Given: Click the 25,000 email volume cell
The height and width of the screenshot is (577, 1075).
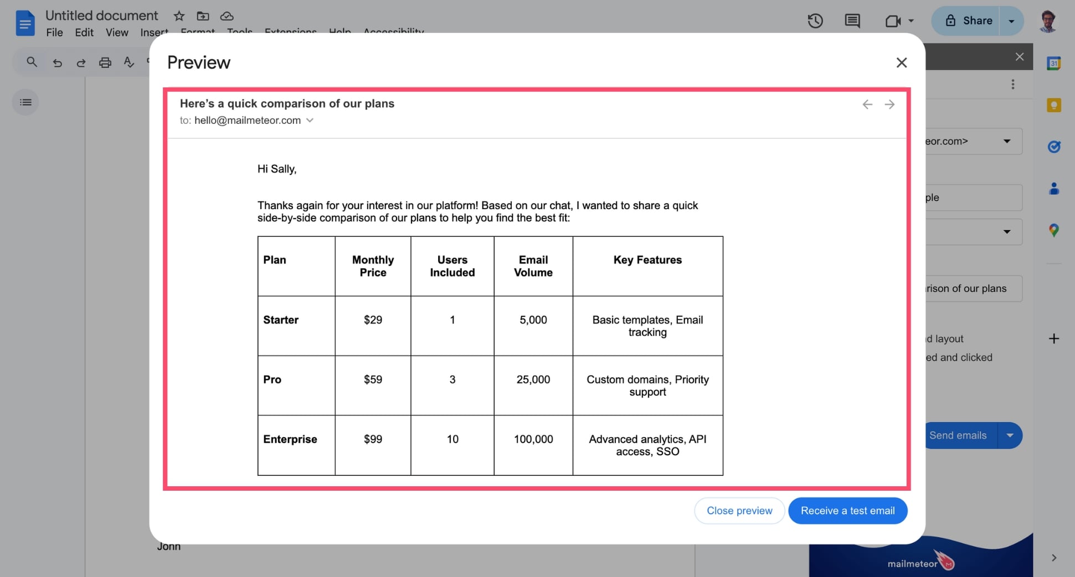Looking at the screenshot, I should 533,385.
